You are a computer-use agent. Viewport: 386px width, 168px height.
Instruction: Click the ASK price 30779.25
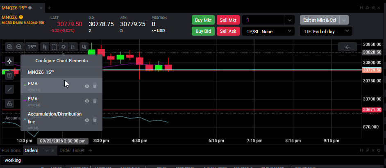[133, 24]
